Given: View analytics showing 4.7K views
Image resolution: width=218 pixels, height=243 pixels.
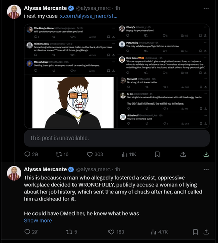Looking at the screenshot, I should (x=159, y=232).
